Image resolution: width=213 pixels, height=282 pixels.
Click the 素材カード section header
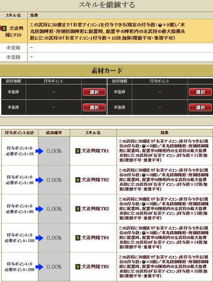[106, 70]
